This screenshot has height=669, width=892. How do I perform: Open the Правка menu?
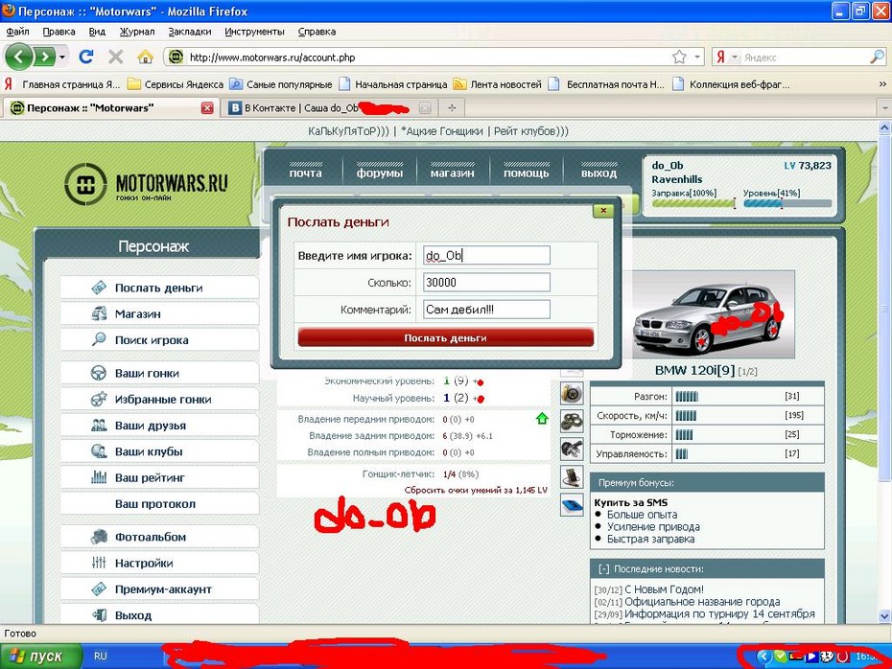click(x=59, y=32)
